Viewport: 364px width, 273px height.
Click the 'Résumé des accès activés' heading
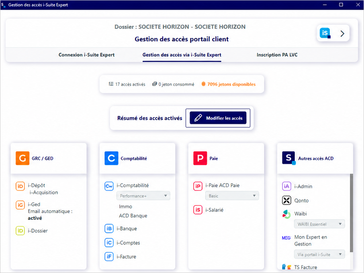[x=150, y=118]
